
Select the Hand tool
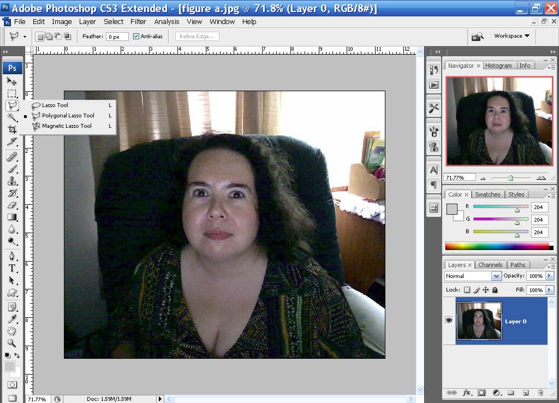click(x=12, y=331)
